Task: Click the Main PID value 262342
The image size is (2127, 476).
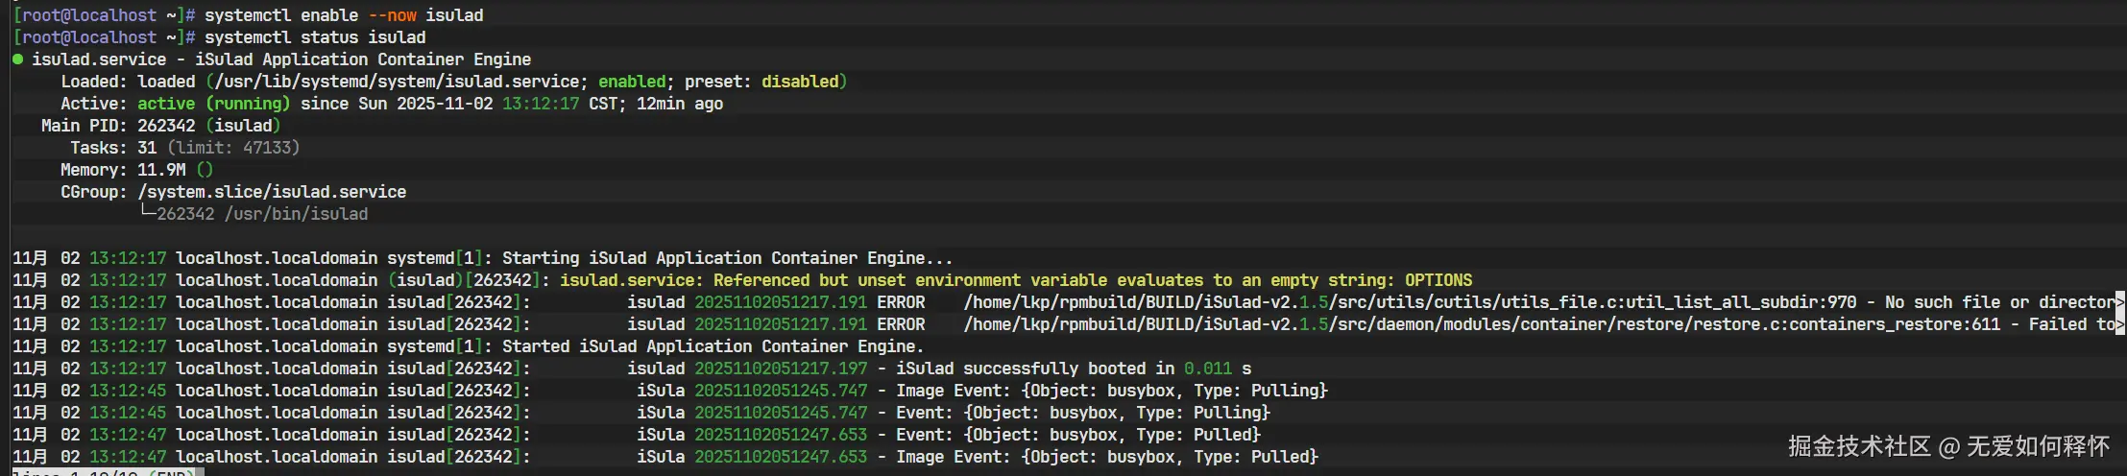Action: click(x=166, y=126)
